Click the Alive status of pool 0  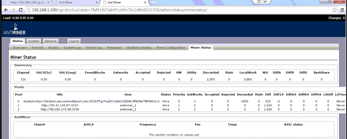166,101
